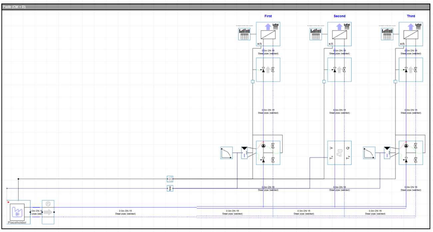Select the Third circuit bar-chart table block
This screenshot has width=433, height=232.
tap(387, 34)
